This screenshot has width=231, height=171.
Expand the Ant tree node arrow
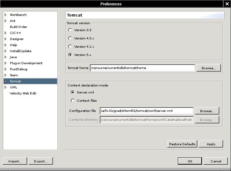pyautogui.click(x=6, y=21)
